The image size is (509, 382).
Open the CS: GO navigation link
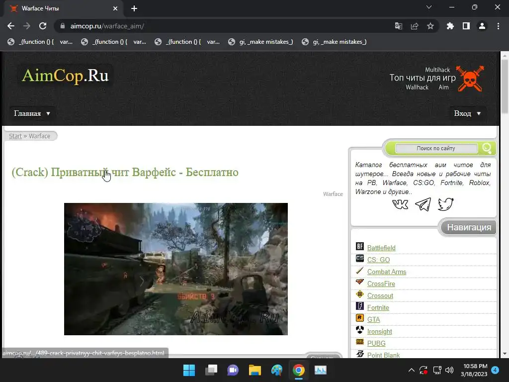378,260
